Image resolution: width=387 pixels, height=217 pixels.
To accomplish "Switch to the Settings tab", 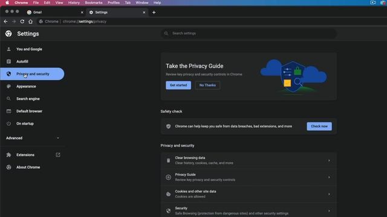I will coord(117,12).
